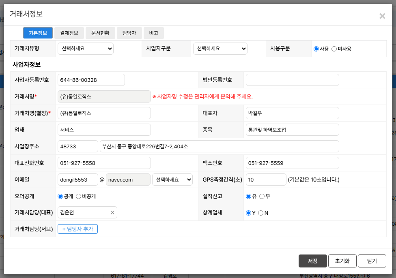Choose 무 for 실적신고

coord(262,196)
